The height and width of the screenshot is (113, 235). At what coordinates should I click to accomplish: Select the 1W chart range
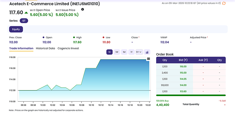tap(117, 52)
